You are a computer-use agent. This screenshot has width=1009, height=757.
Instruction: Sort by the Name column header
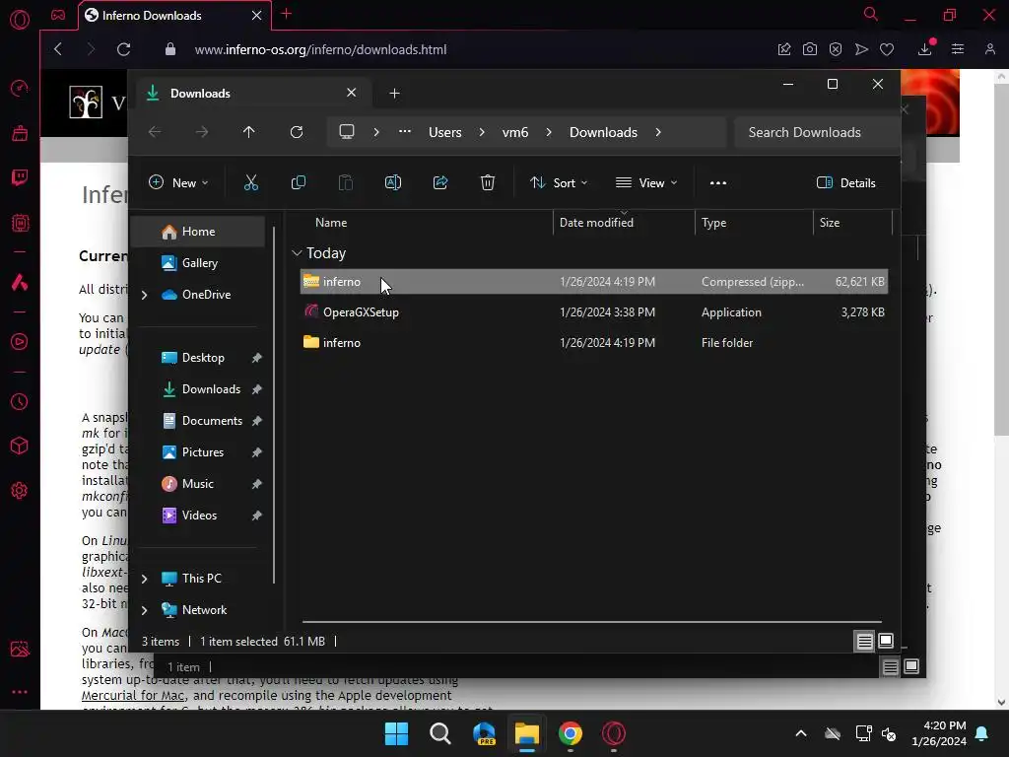[x=331, y=223]
